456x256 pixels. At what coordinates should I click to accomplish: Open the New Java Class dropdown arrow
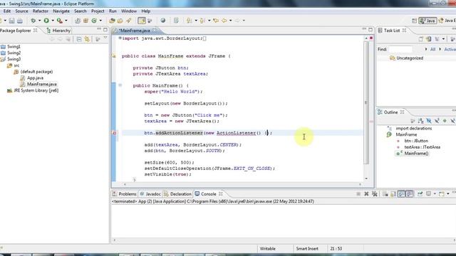coord(100,21)
